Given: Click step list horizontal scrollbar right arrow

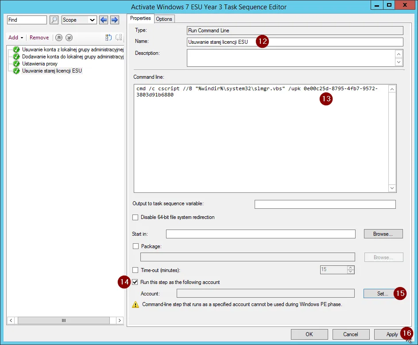Looking at the screenshot, I should (120, 321).
